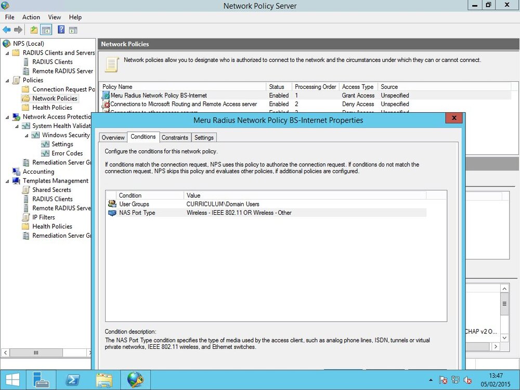Click the Condition column header in dialog

click(150, 196)
